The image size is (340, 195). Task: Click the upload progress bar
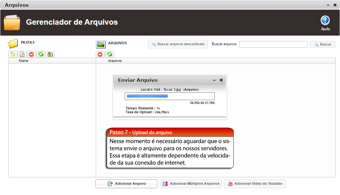(169, 96)
